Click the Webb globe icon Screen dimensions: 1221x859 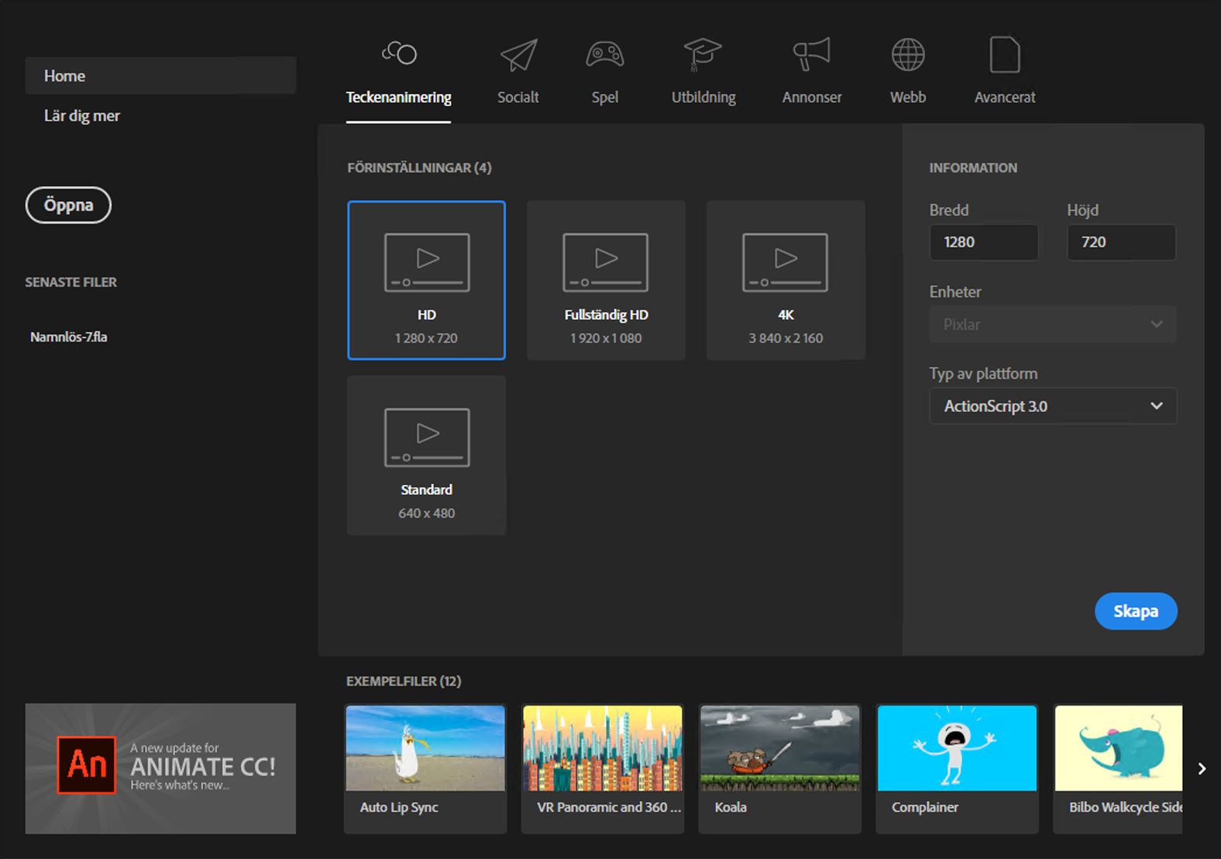pyautogui.click(x=908, y=54)
